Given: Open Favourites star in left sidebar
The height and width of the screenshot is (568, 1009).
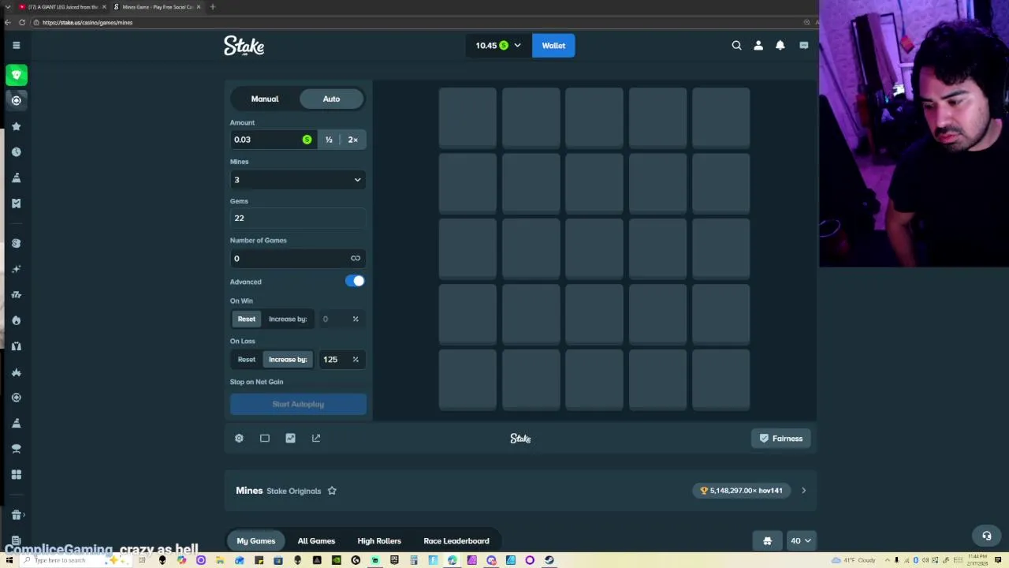Looking at the screenshot, I should coord(16,126).
